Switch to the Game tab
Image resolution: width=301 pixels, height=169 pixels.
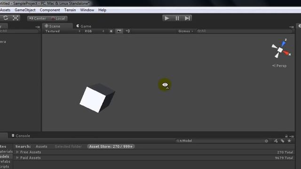point(84,26)
